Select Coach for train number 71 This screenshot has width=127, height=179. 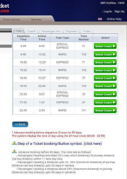[x=105, y=62]
